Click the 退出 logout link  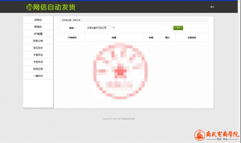point(212,7)
